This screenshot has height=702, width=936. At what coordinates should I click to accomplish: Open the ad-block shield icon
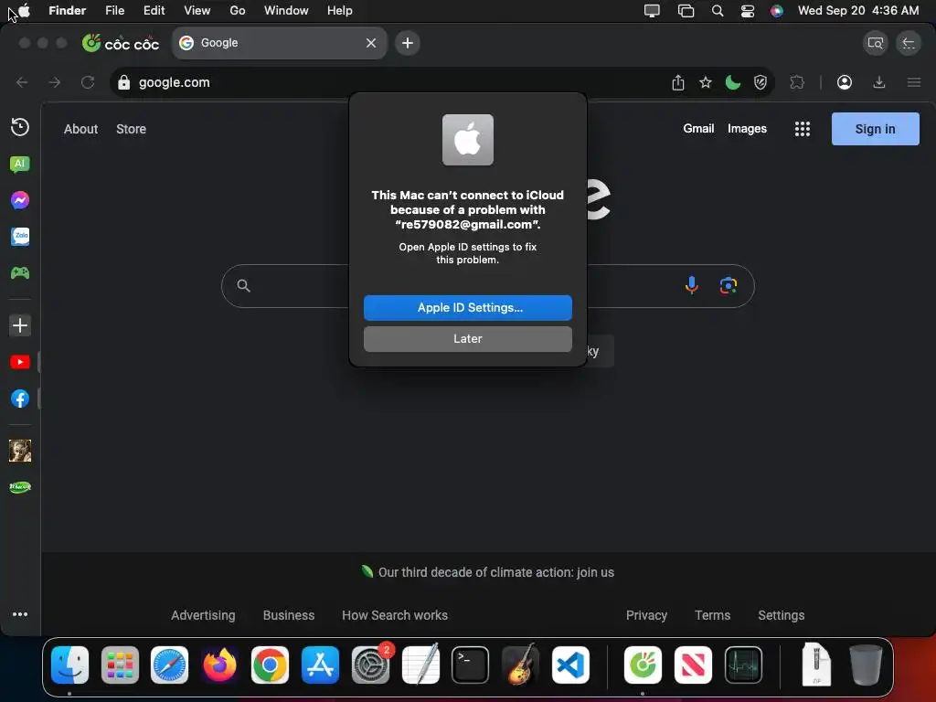[x=760, y=82]
